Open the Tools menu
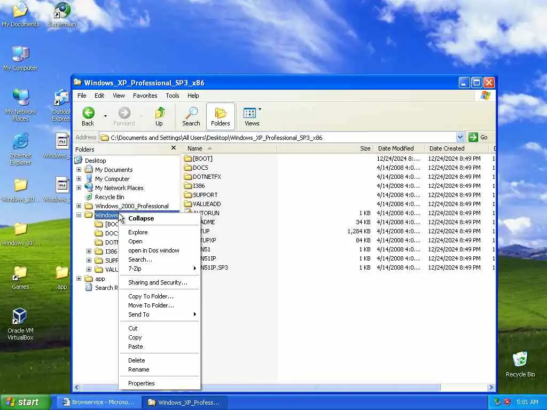The width and height of the screenshot is (547, 410). tap(173, 96)
